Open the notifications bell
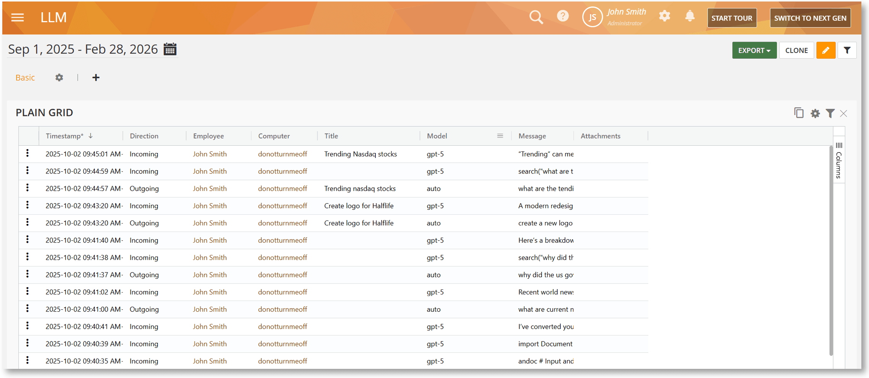Image resolution: width=869 pixels, height=378 pixels. point(689,16)
